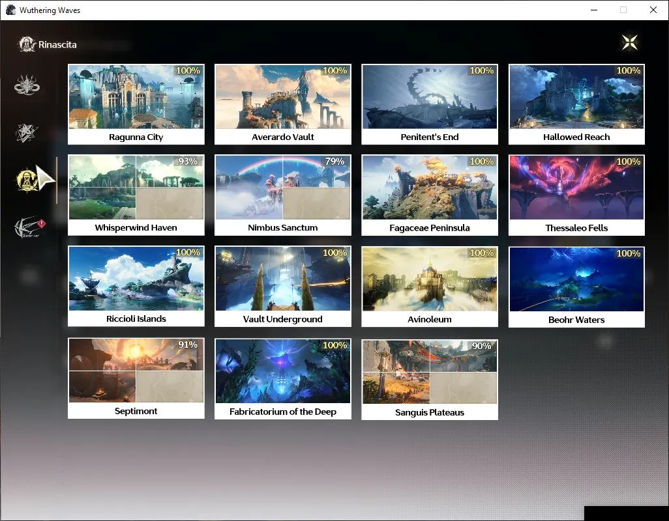Open the Averardo Vault area card
The height and width of the screenshot is (521, 669).
[x=283, y=104]
